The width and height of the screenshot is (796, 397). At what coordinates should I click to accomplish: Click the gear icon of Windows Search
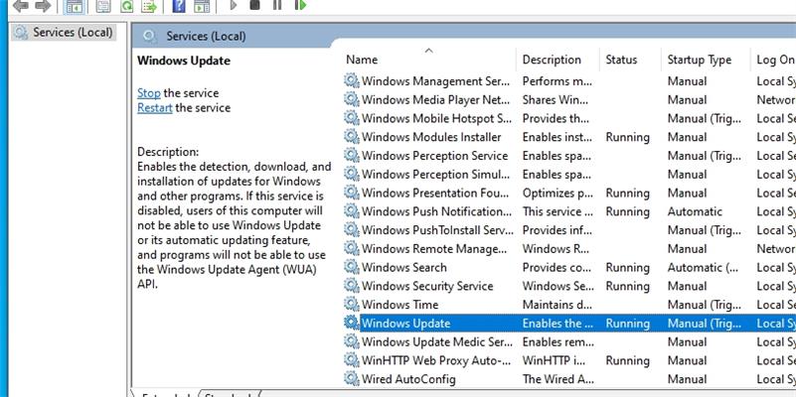352,267
